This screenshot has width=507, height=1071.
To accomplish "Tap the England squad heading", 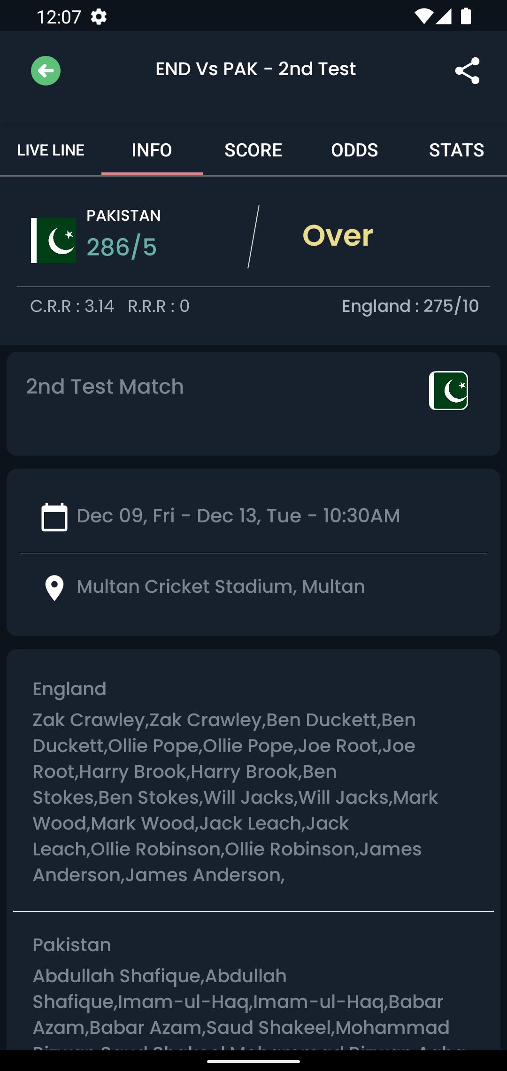I will (x=69, y=689).
